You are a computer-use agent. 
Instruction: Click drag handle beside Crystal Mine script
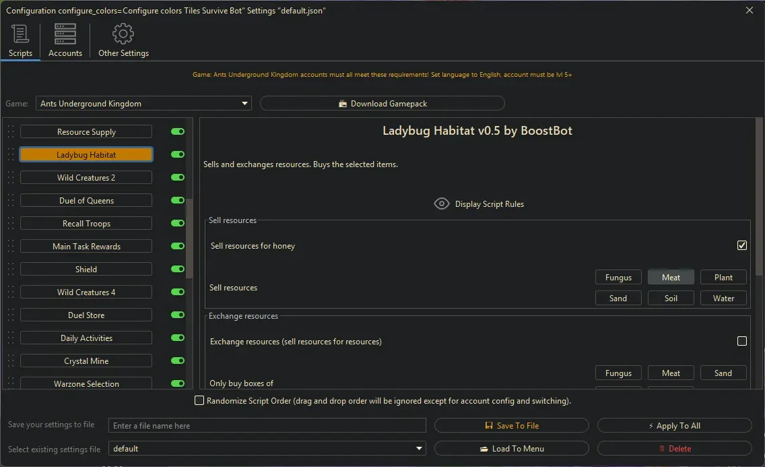[11, 361]
